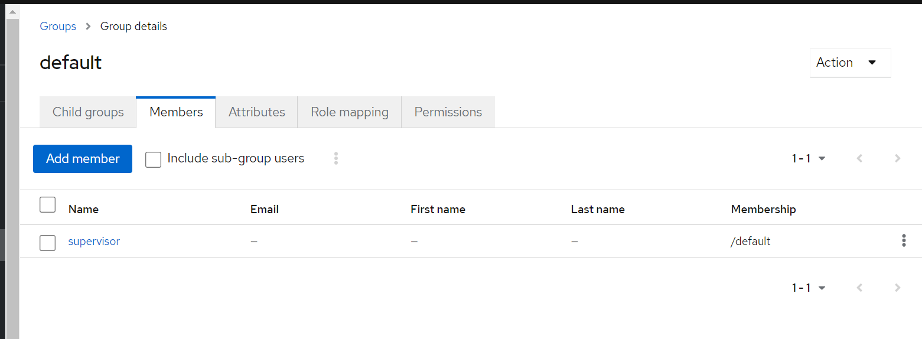
Task: Tick the select-all checkbox in table header
Action: pyautogui.click(x=47, y=205)
